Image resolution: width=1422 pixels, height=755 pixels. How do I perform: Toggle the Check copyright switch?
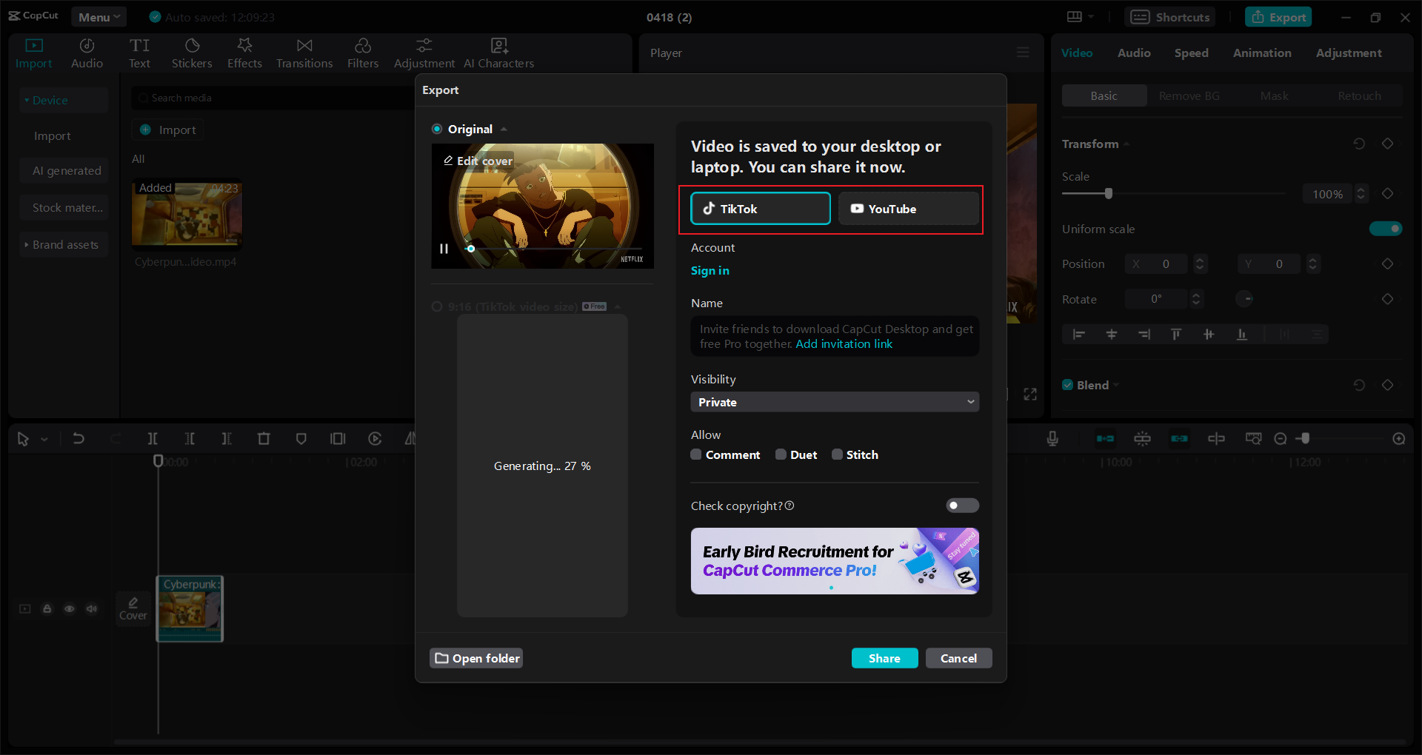point(962,506)
